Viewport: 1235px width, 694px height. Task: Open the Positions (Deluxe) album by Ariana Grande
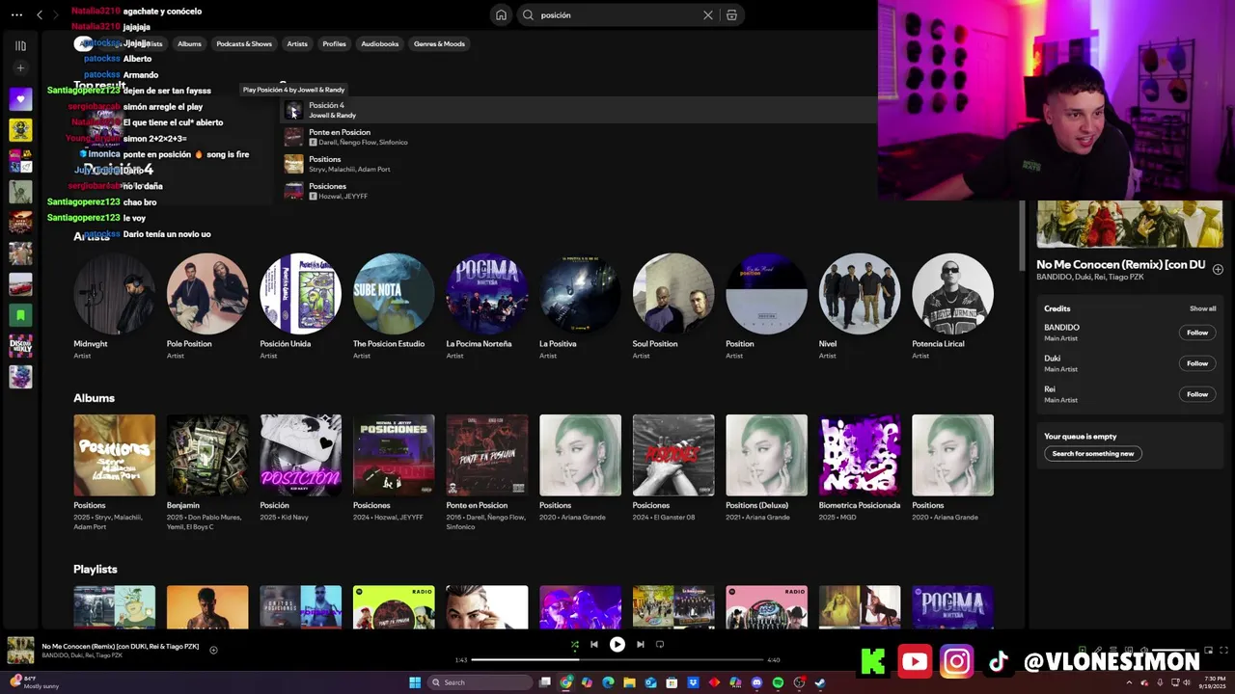point(766,469)
